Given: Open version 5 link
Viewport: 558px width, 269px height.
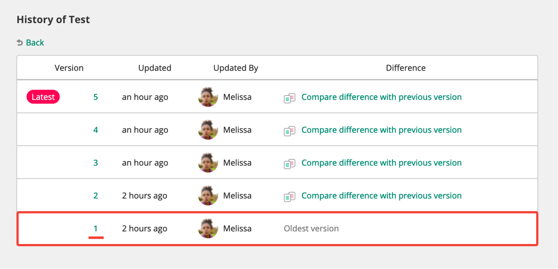Looking at the screenshot, I should click(x=96, y=97).
